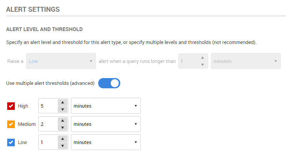Screen dimensions: 286x155
Task: Click up arrow on Medium threshold
Action: 63,121
